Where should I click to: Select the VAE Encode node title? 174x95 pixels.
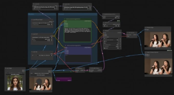80,68
